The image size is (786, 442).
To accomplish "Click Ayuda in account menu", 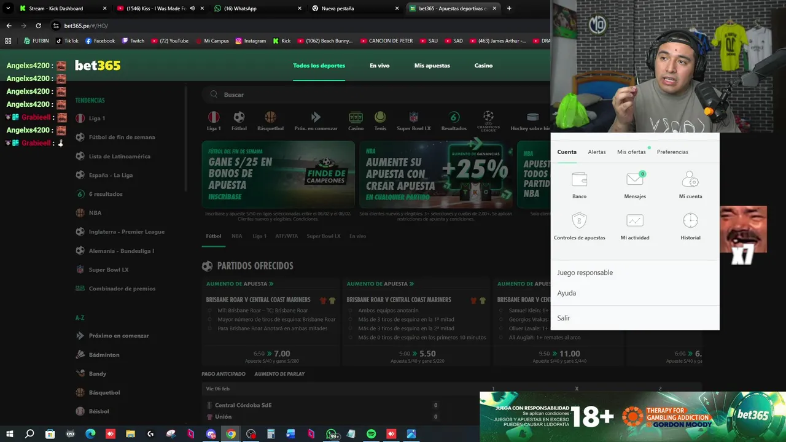I will (567, 293).
